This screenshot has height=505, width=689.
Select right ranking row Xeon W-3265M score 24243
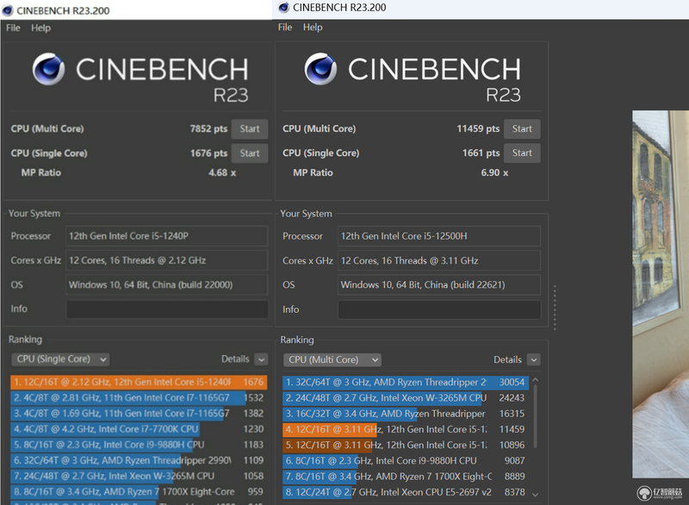tap(406, 398)
